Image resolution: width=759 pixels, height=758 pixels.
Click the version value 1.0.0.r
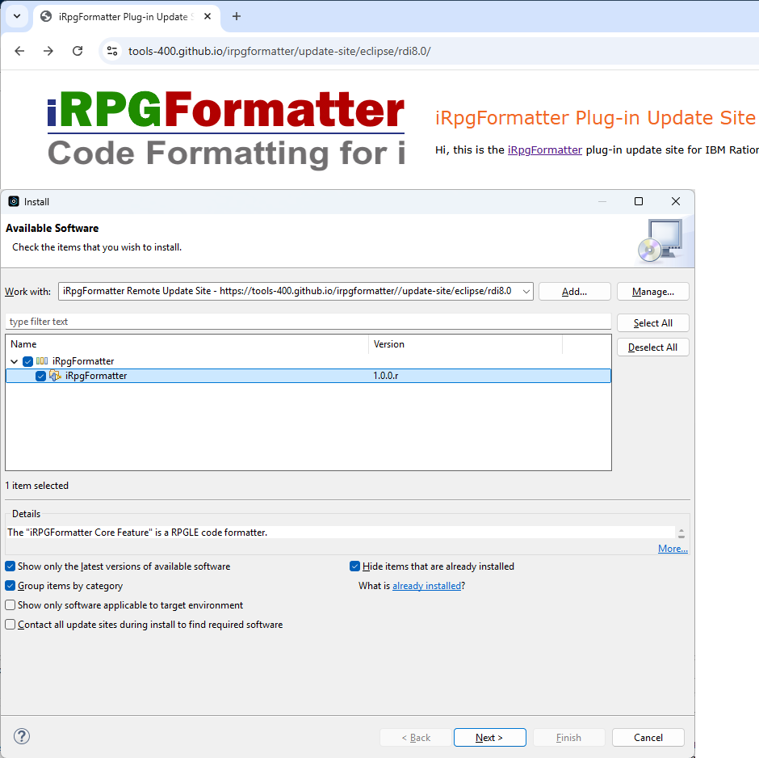(386, 376)
